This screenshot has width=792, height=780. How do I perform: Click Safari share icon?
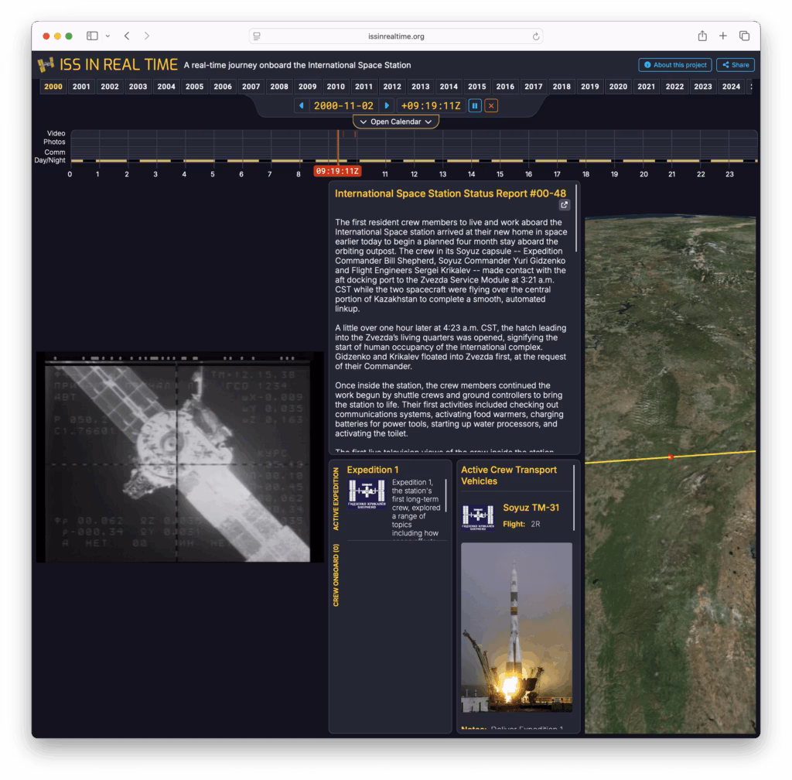click(702, 36)
